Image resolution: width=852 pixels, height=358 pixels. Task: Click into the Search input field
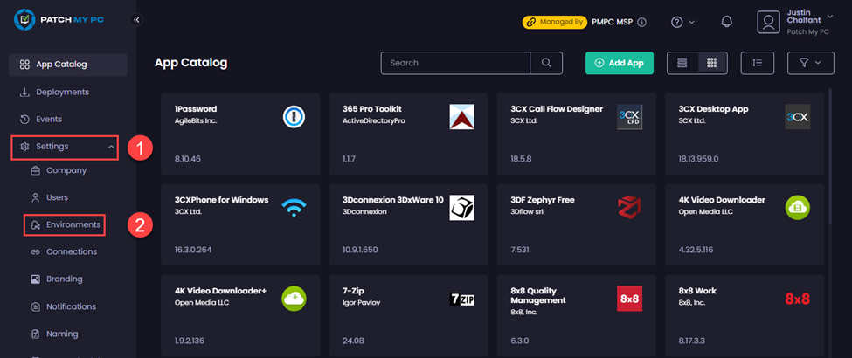pos(454,63)
